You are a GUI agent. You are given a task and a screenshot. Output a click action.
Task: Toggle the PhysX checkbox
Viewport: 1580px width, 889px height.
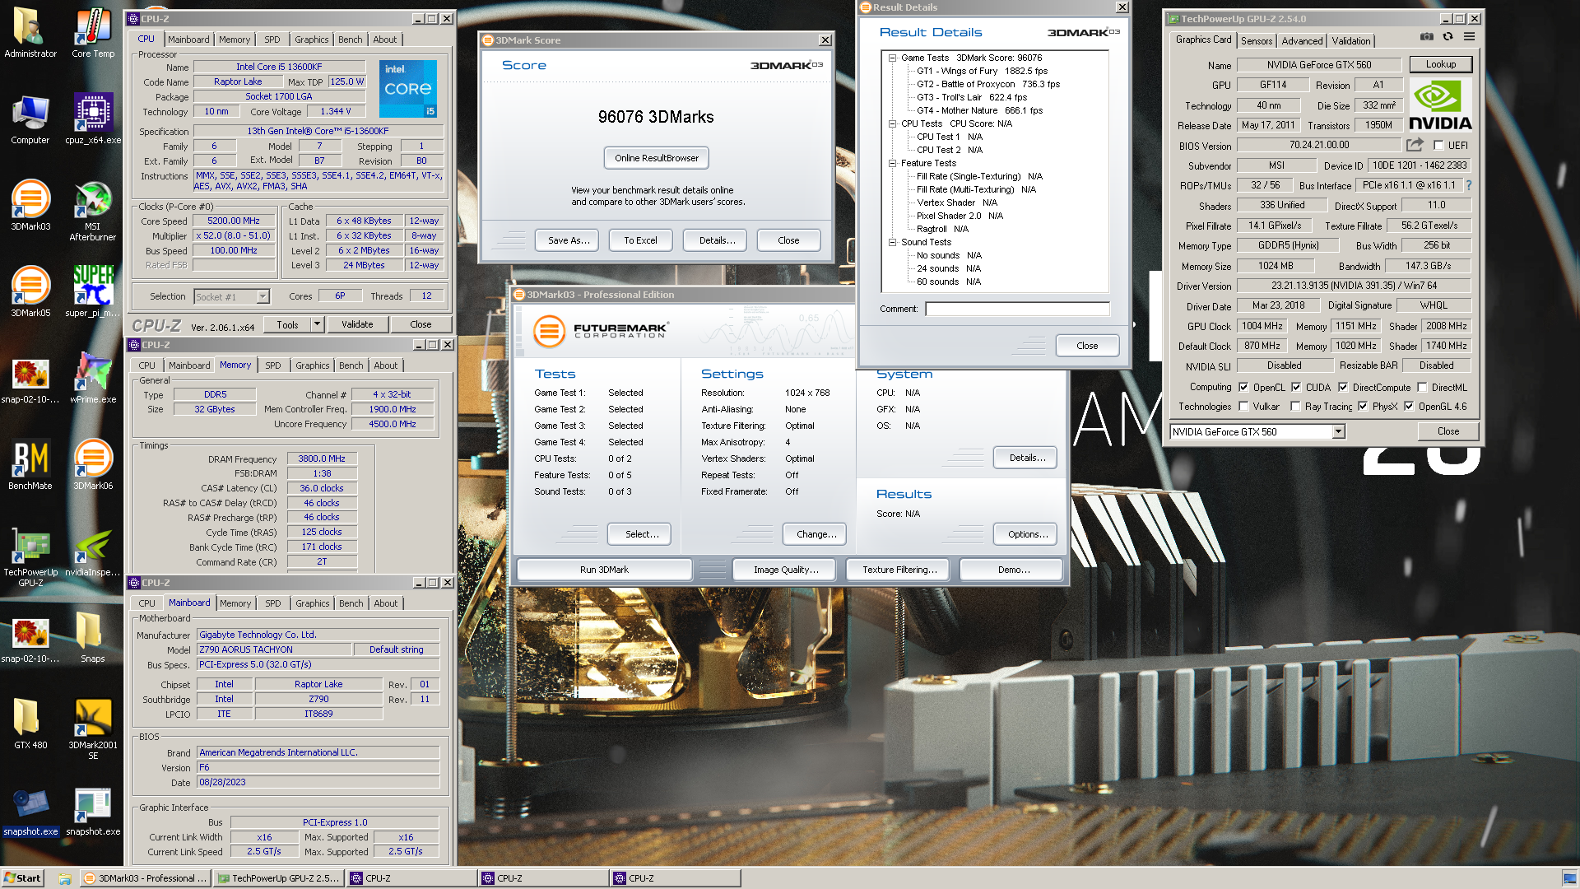pyautogui.click(x=1363, y=406)
